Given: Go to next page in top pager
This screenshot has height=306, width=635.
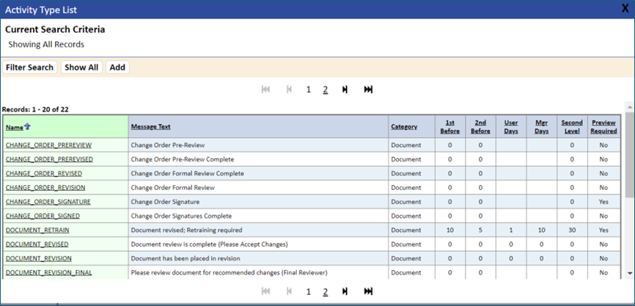Looking at the screenshot, I should point(345,90).
